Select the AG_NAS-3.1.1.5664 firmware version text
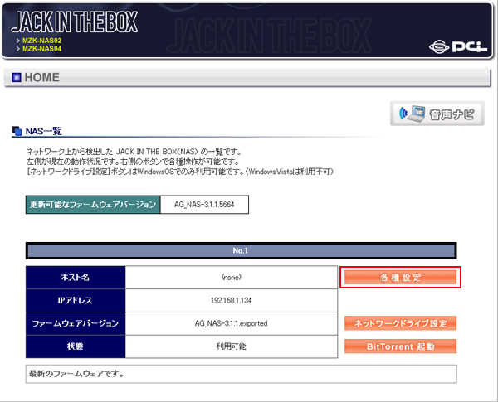498x402 pixels. click(x=204, y=205)
